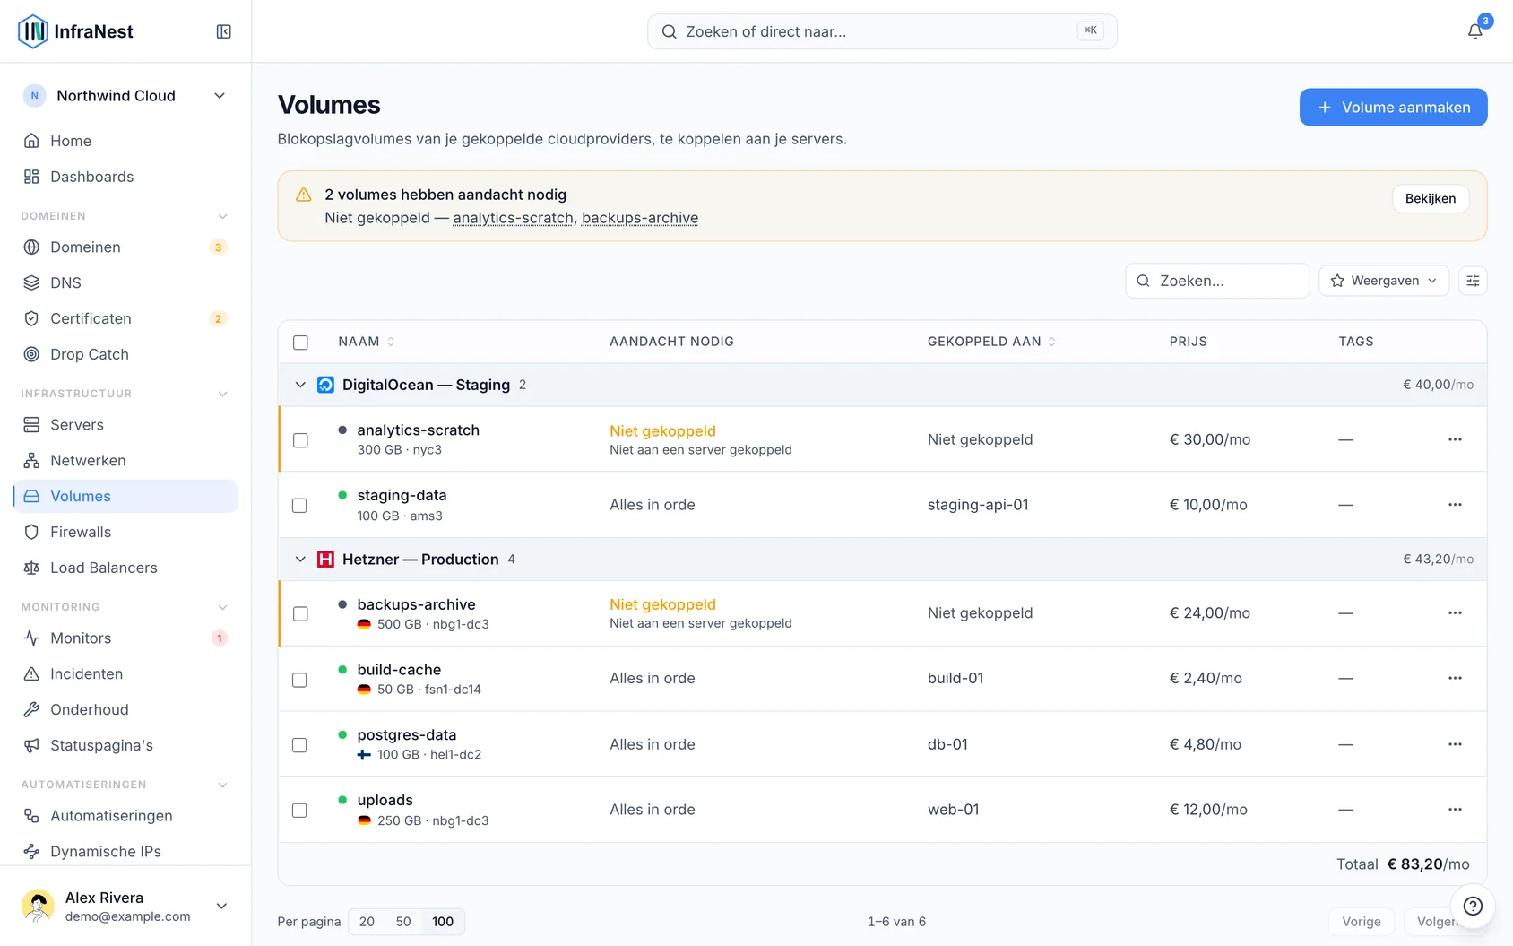Collapse the DigitalOcean — Staging group
Image resolution: width=1513 pixels, height=946 pixels.
pos(300,385)
